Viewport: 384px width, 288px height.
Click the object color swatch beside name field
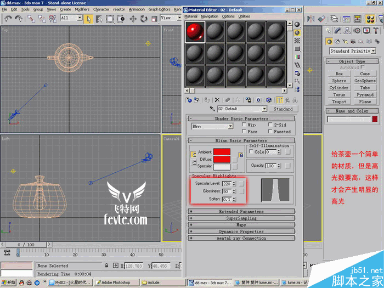click(x=375, y=119)
